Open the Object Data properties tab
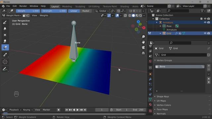The image size is (212, 119). point(150,99)
